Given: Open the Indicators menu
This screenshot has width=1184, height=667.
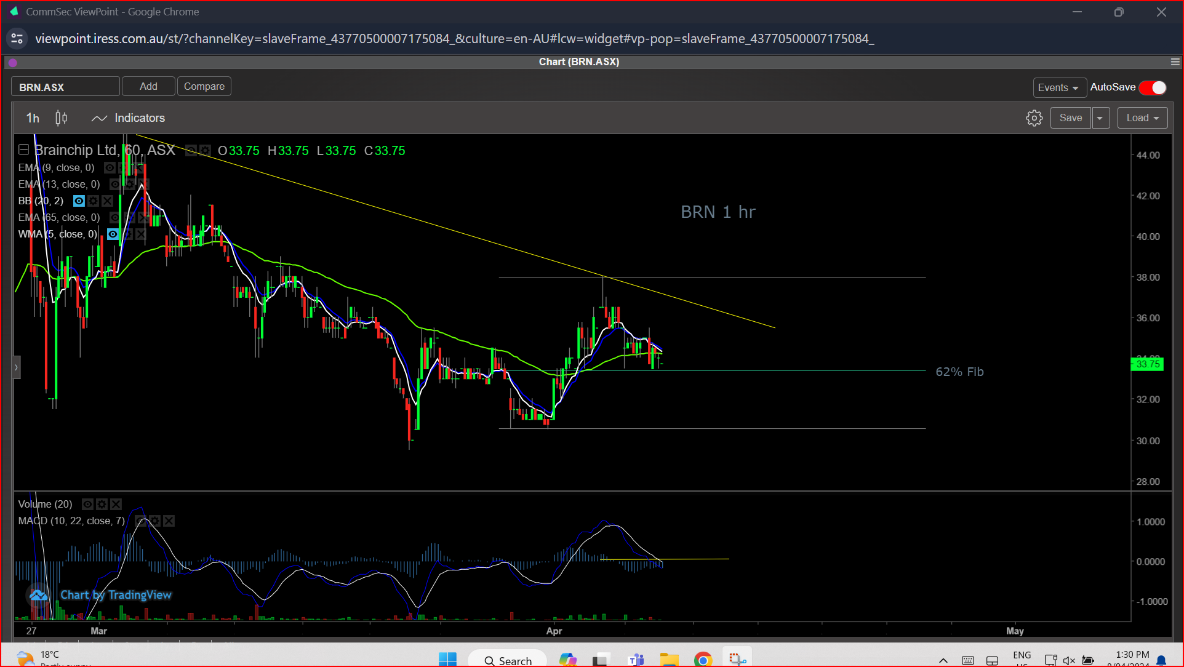Looking at the screenshot, I should [x=128, y=118].
